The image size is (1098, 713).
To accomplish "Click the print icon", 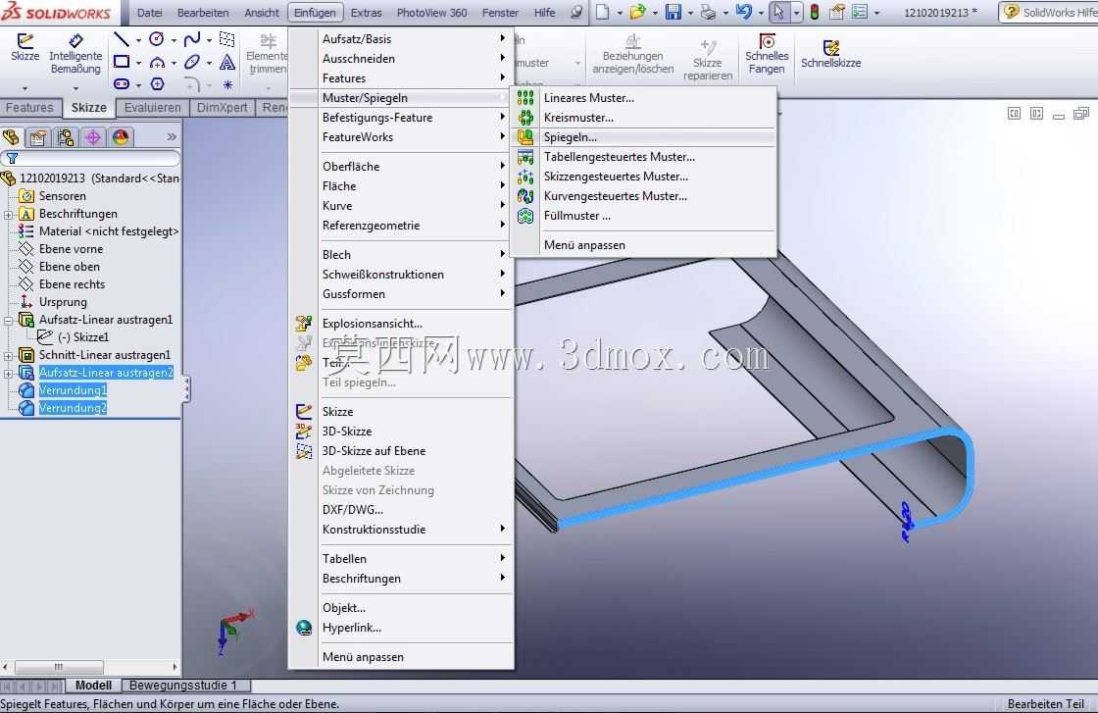I will (708, 12).
